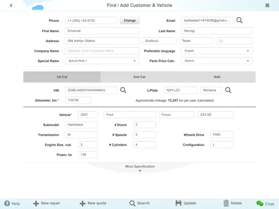Look up VIN with magnifier icon
Viewport: 279px width, 209px height.
pyautogui.click(x=123, y=90)
